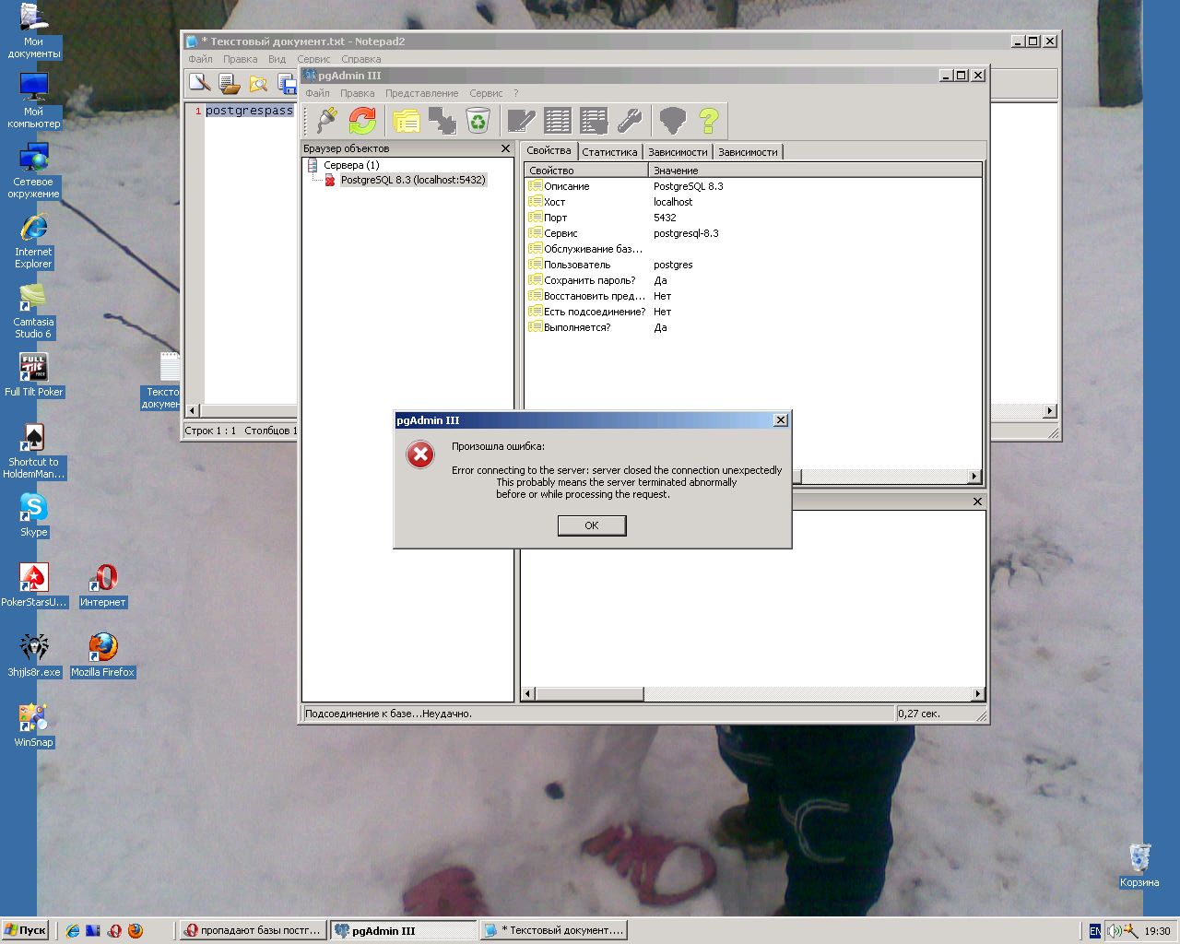The width and height of the screenshot is (1180, 944).
Task: Select the Сервера (1) tree node
Action: coord(351,165)
